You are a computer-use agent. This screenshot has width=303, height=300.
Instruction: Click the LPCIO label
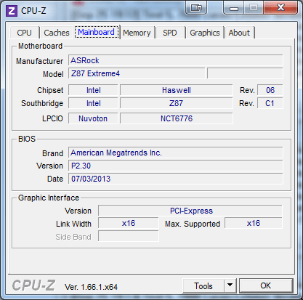[52, 118]
